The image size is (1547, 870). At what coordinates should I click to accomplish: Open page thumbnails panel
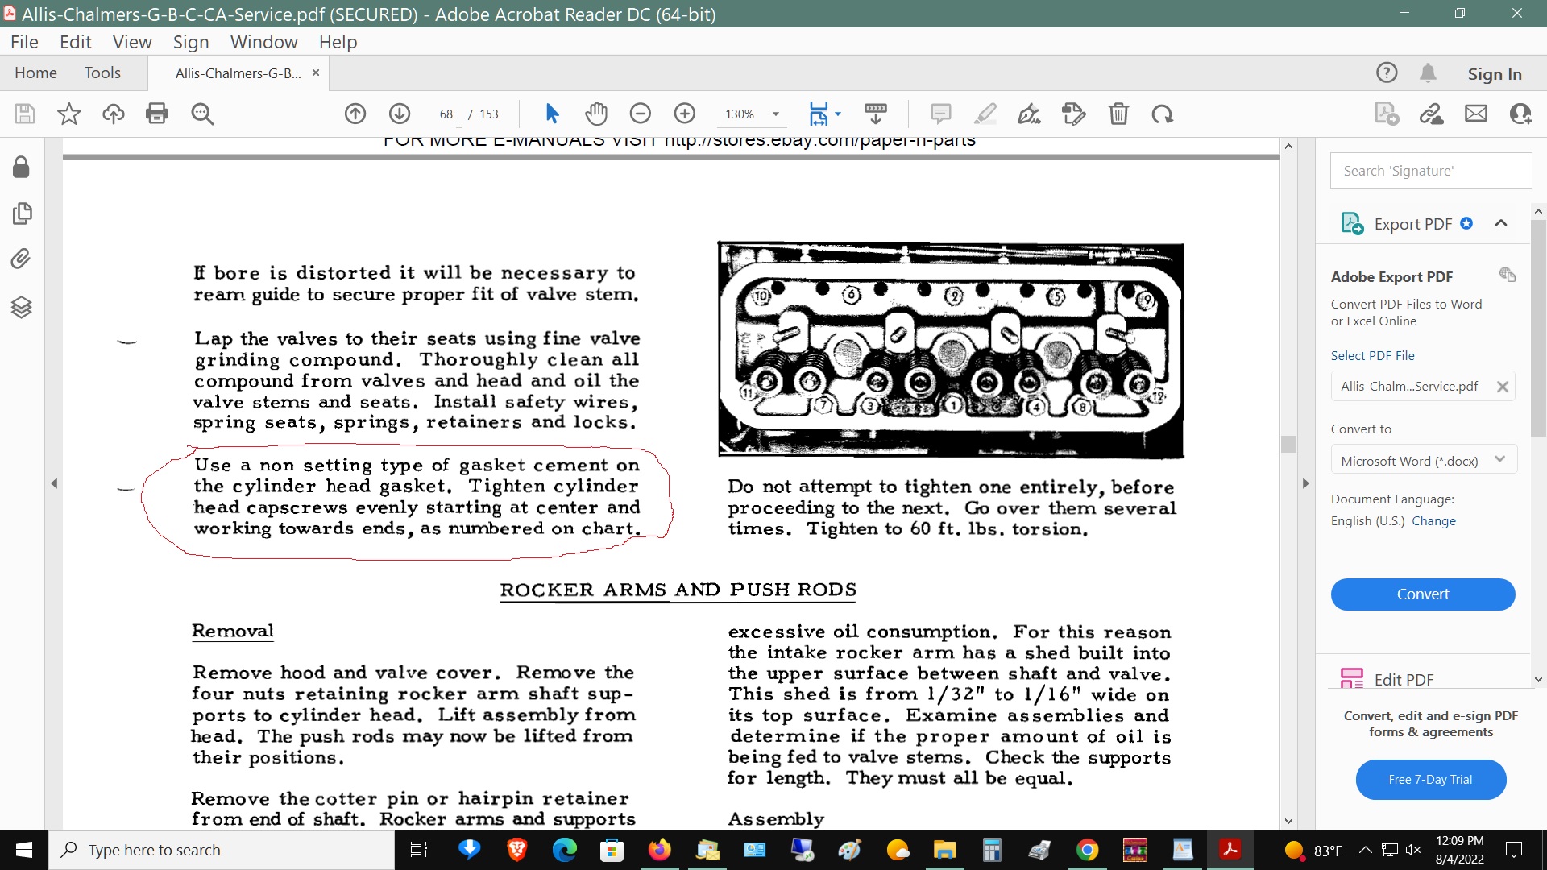coord(22,213)
